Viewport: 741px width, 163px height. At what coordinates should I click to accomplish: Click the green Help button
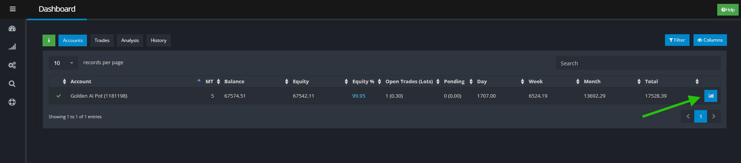727,10
